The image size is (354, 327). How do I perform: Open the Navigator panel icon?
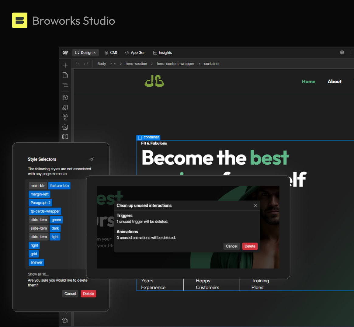click(65, 85)
